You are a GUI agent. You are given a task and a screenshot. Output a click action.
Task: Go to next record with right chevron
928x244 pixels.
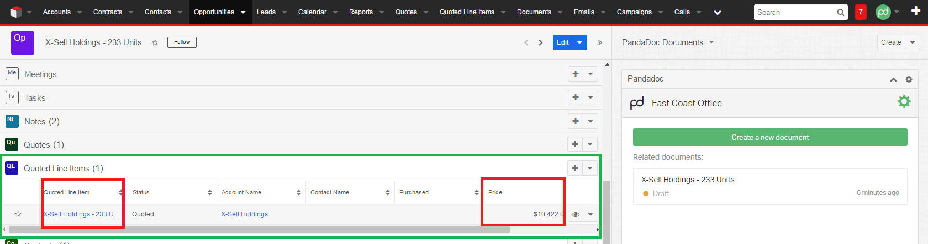tap(540, 42)
